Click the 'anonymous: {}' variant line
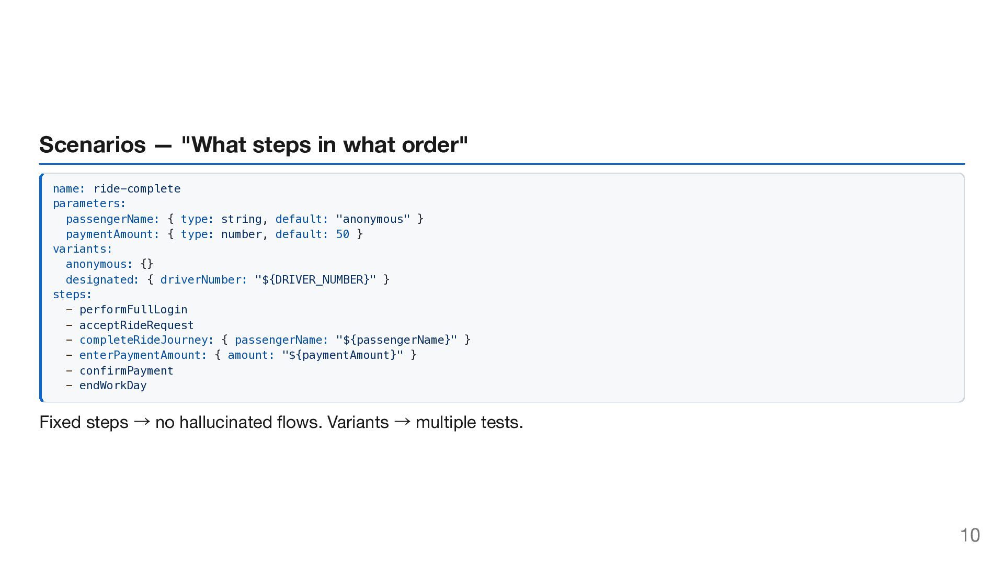This screenshot has width=1004, height=565. coord(109,264)
